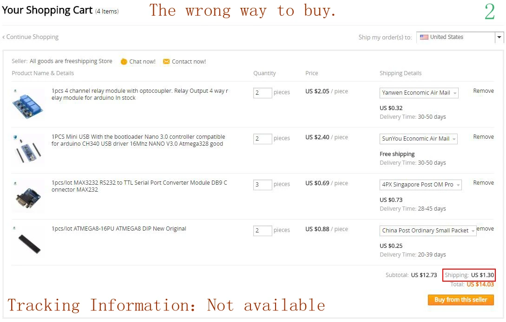Click the Total US $14.03 amount
The image size is (506, 322).
[480, 284]
